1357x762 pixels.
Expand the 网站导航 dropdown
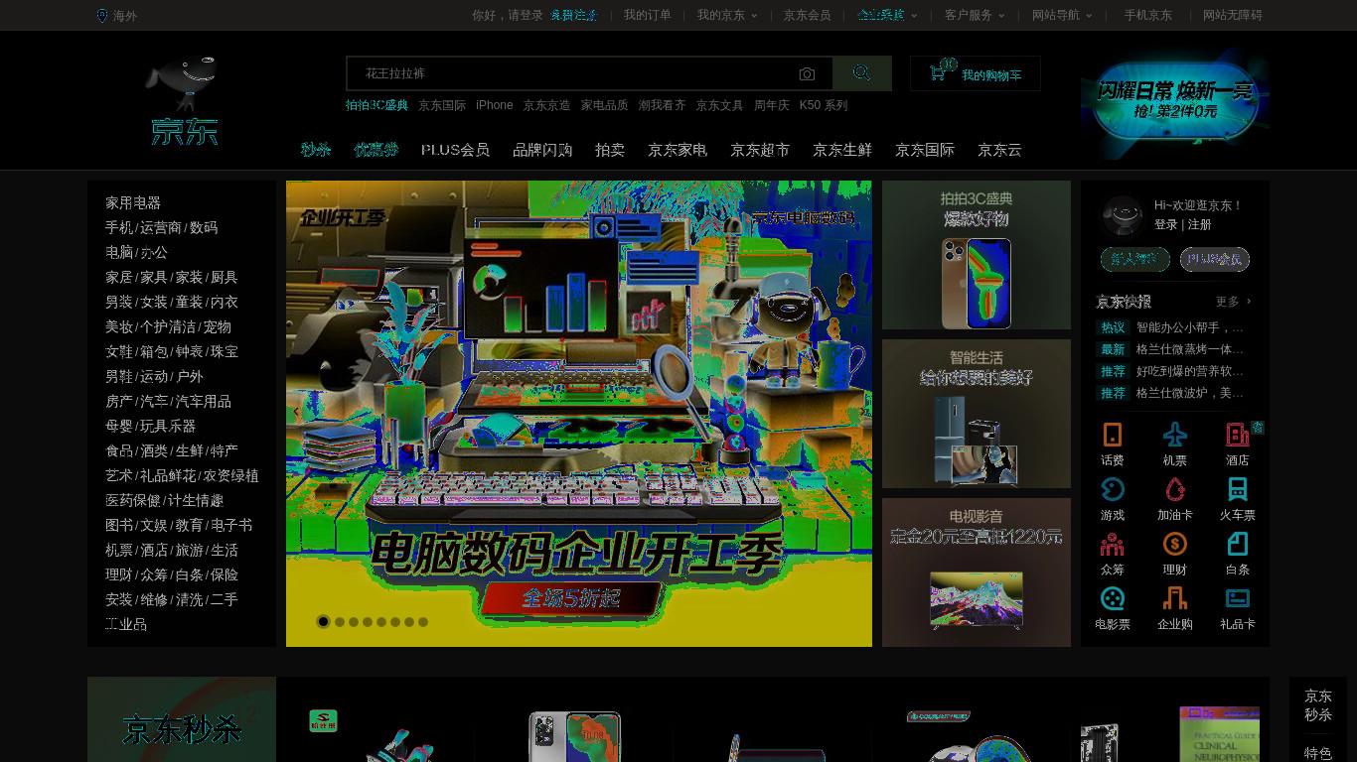[x=1062, y=15]
